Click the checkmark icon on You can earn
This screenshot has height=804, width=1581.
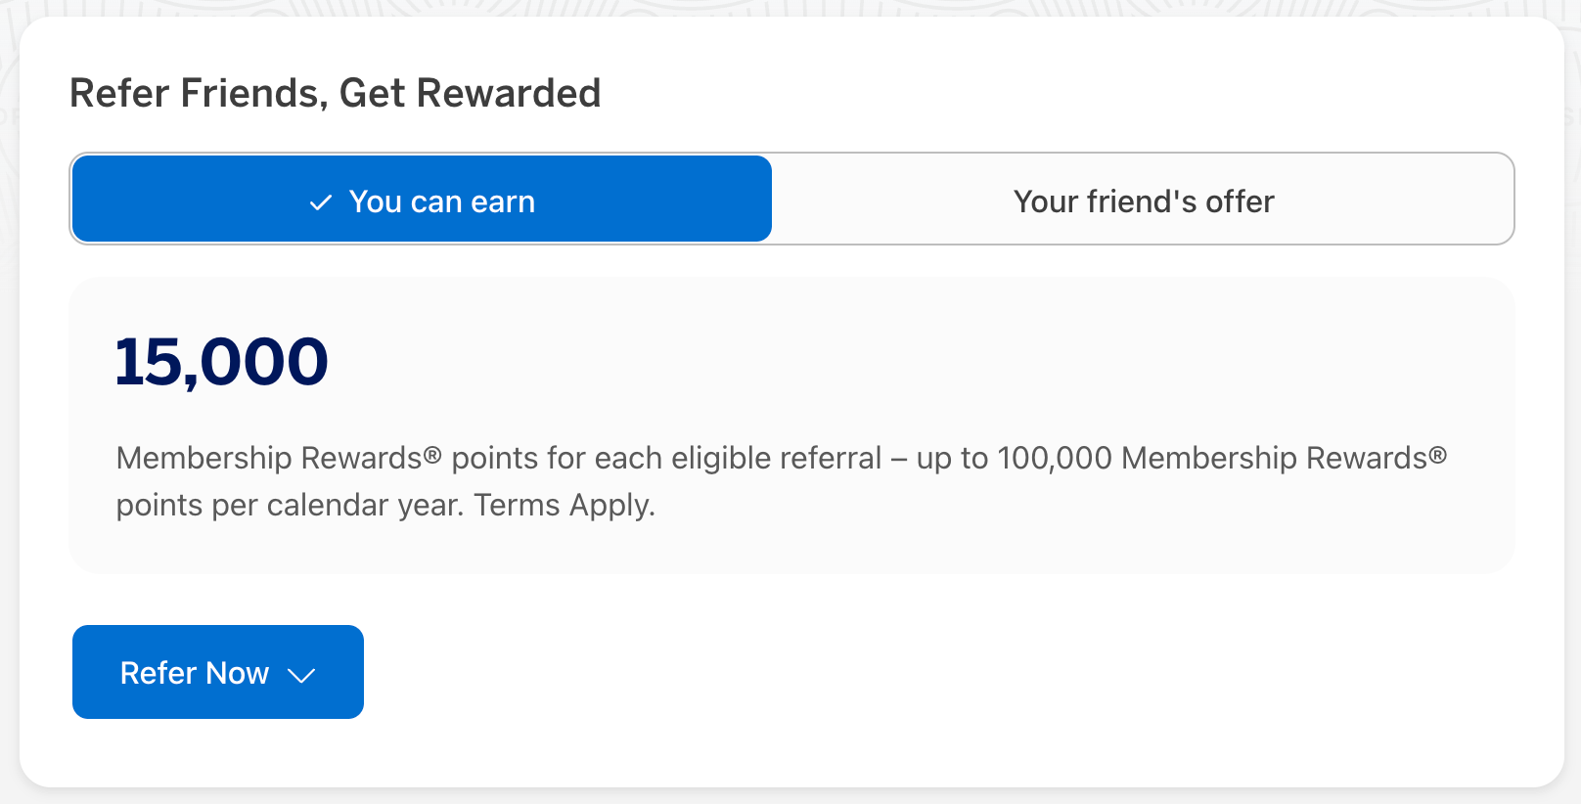[x=319, y=201]
